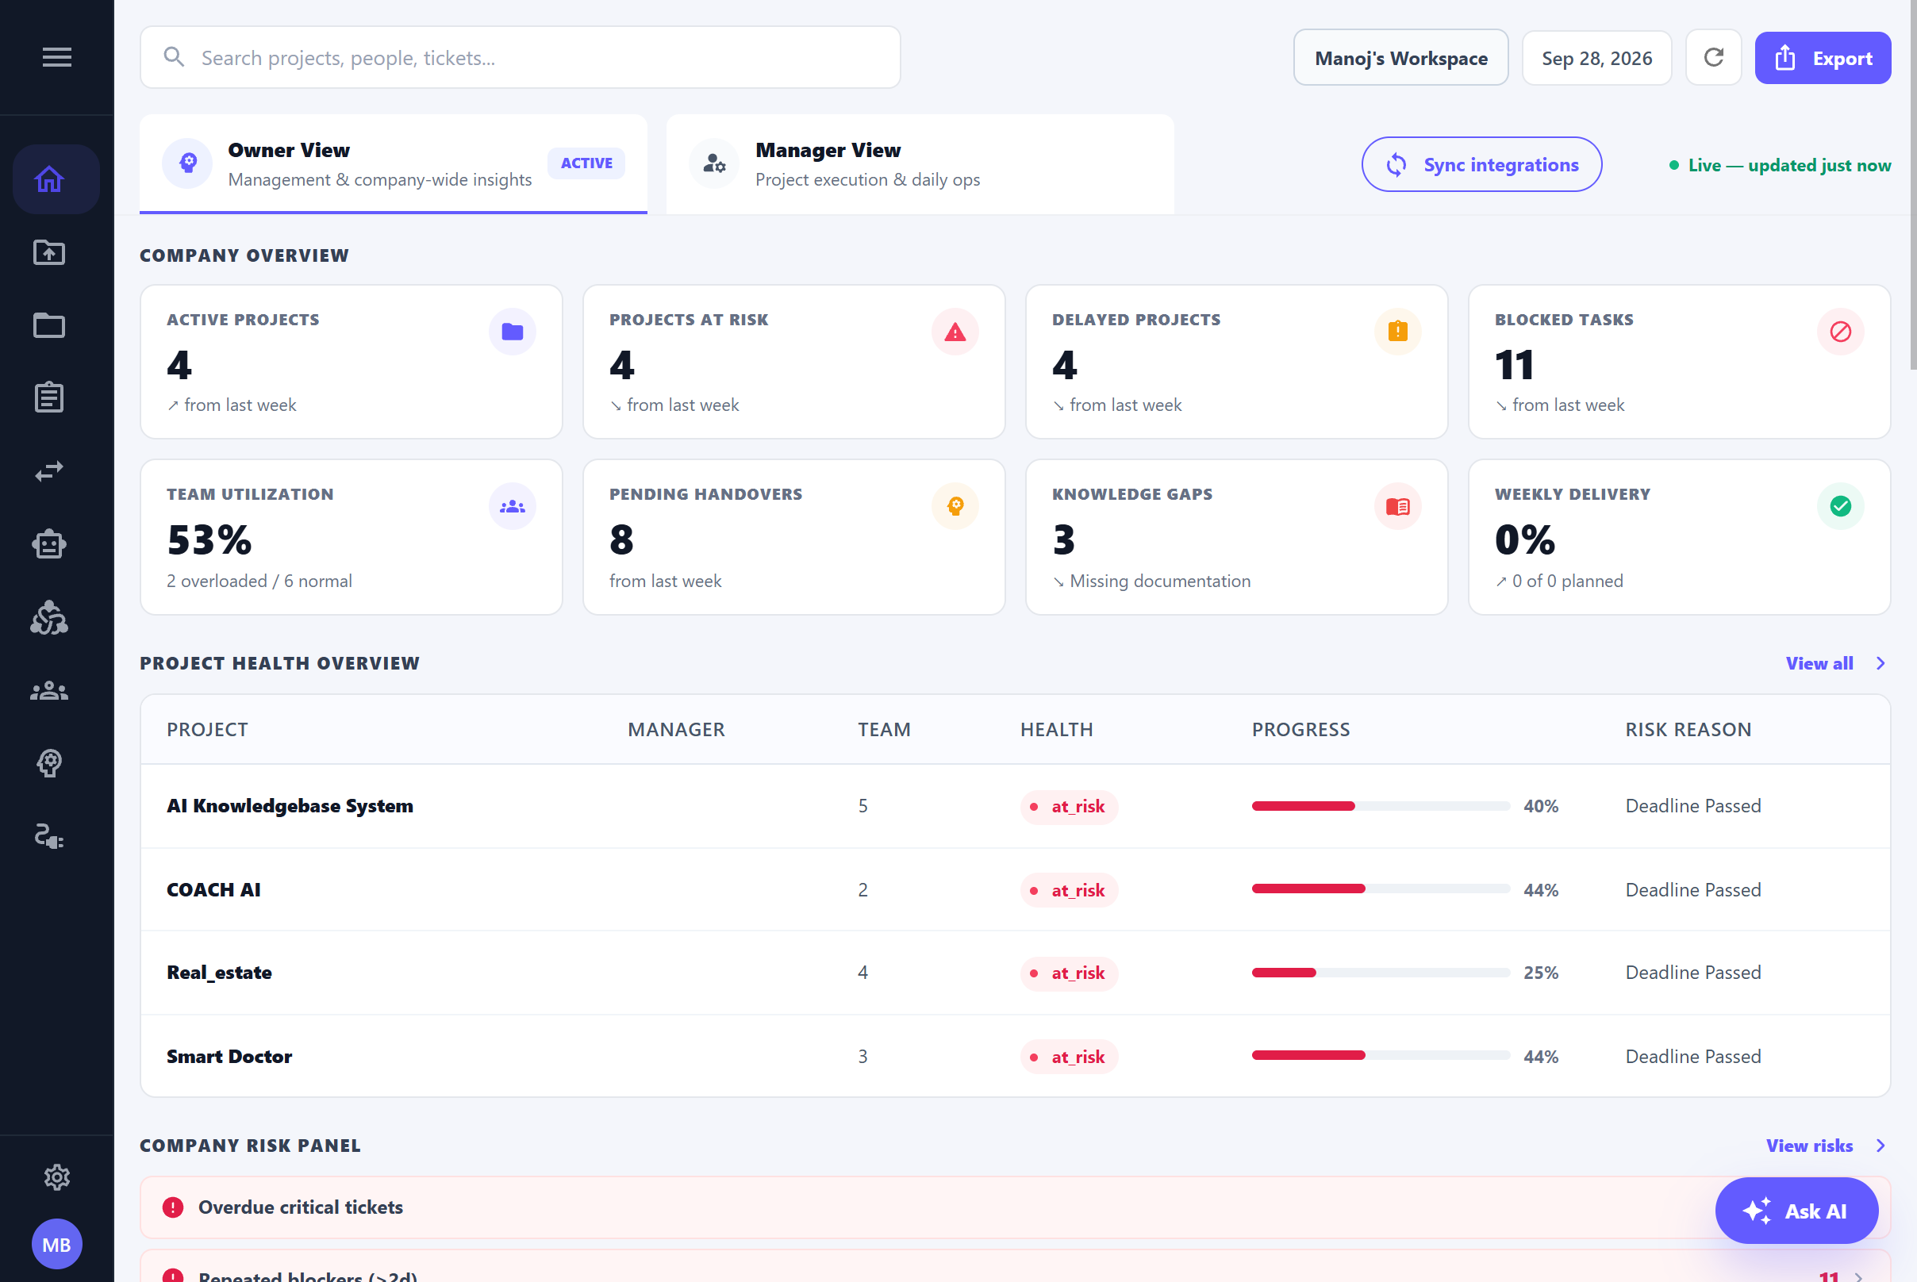Click the Delayed Projects card

pyautogui.click(x=1235, y=363)
